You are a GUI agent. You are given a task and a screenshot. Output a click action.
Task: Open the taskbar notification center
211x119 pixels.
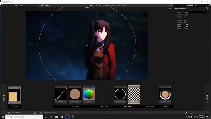point(207,117)
